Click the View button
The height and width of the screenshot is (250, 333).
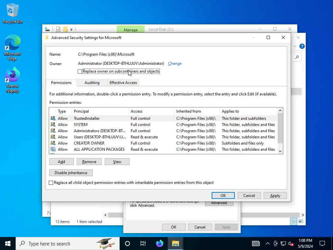pyautogui.click(x=117, y=161)
